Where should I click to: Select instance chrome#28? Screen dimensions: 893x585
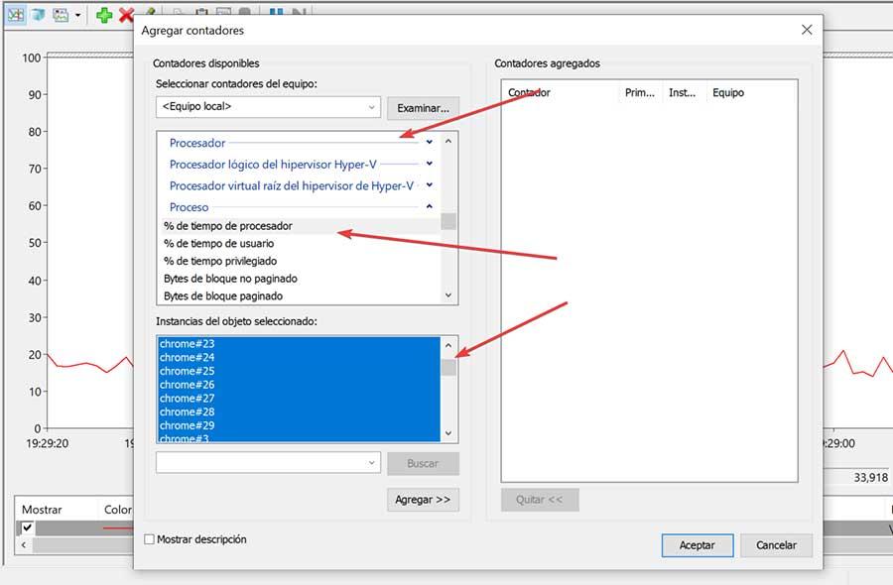pyautogui.click(x=299, y=412)
